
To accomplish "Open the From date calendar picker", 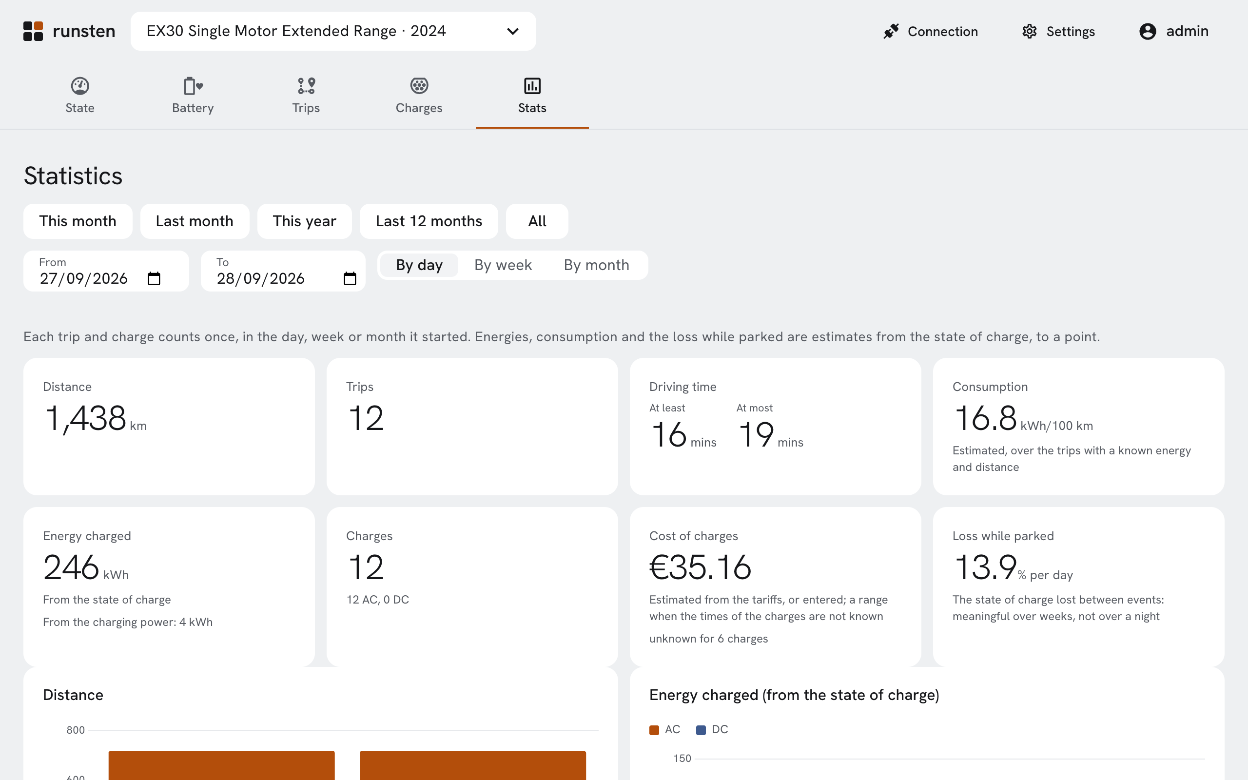I will pyautogui.click(x=154, y=278).
